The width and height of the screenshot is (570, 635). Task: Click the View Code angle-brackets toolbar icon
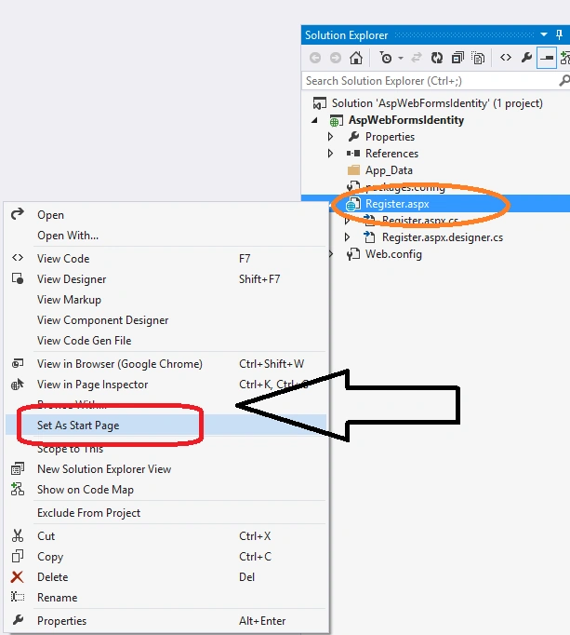coord(506,58)
